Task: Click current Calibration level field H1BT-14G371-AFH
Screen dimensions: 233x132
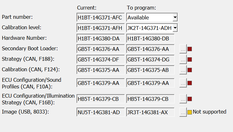Action: [100, 28]
